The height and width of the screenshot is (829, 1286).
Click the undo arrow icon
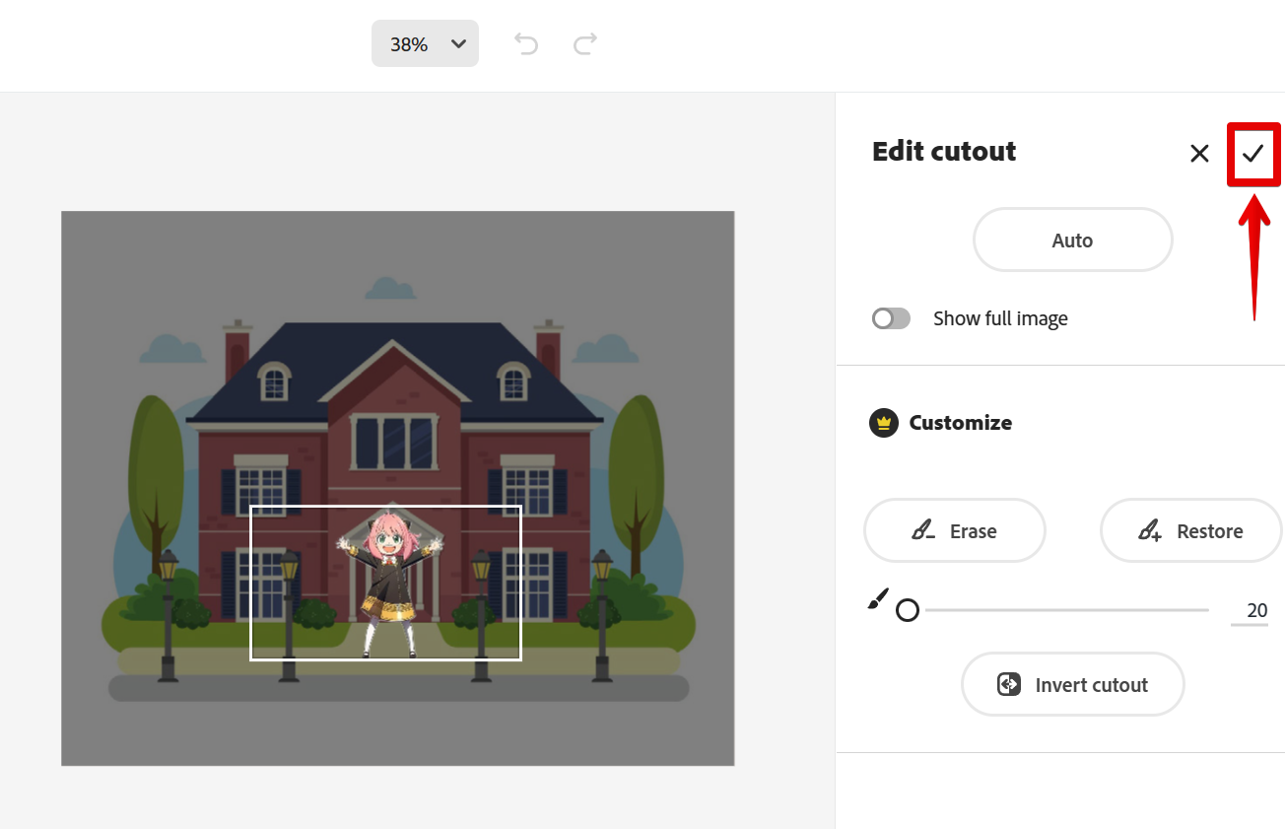526,43
